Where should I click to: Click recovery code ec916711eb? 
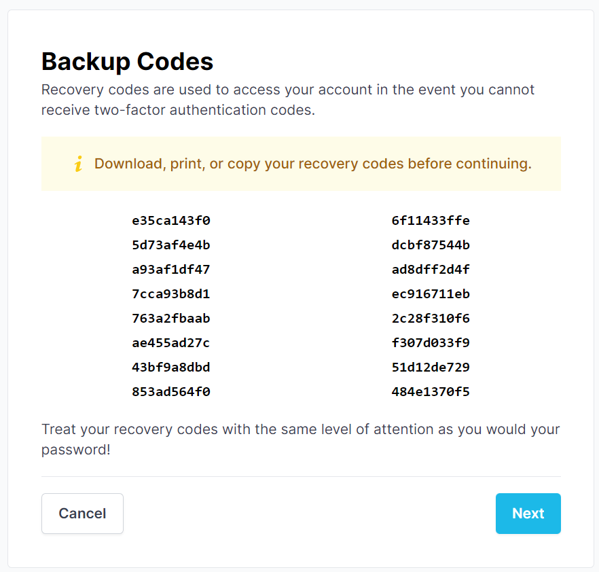click(431, 294)
